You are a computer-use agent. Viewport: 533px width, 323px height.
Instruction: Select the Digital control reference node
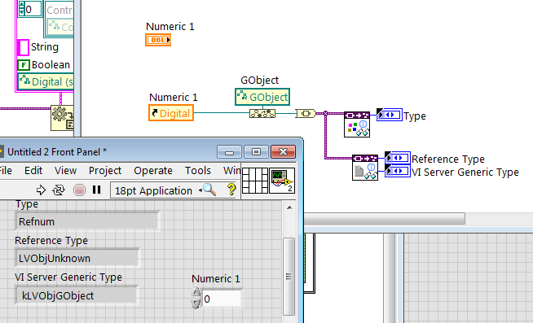pyautogui.click(x=171, y=113)
